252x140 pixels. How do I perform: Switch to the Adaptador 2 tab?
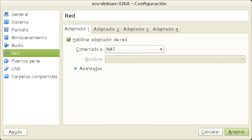click(106, 29)
